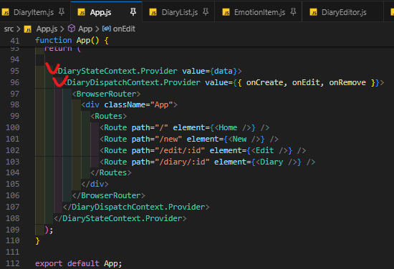
Task: Click 'onCreate' in the value prop
Action: click(265, 82)
